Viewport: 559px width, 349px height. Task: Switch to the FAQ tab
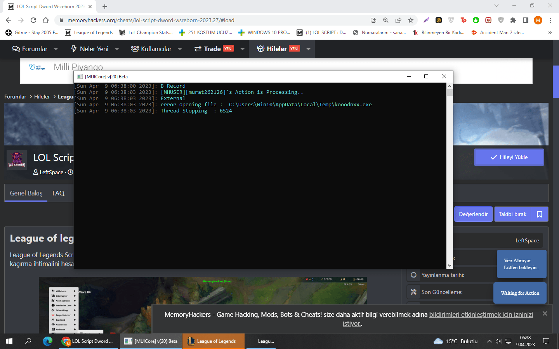(x=58, y=193)
